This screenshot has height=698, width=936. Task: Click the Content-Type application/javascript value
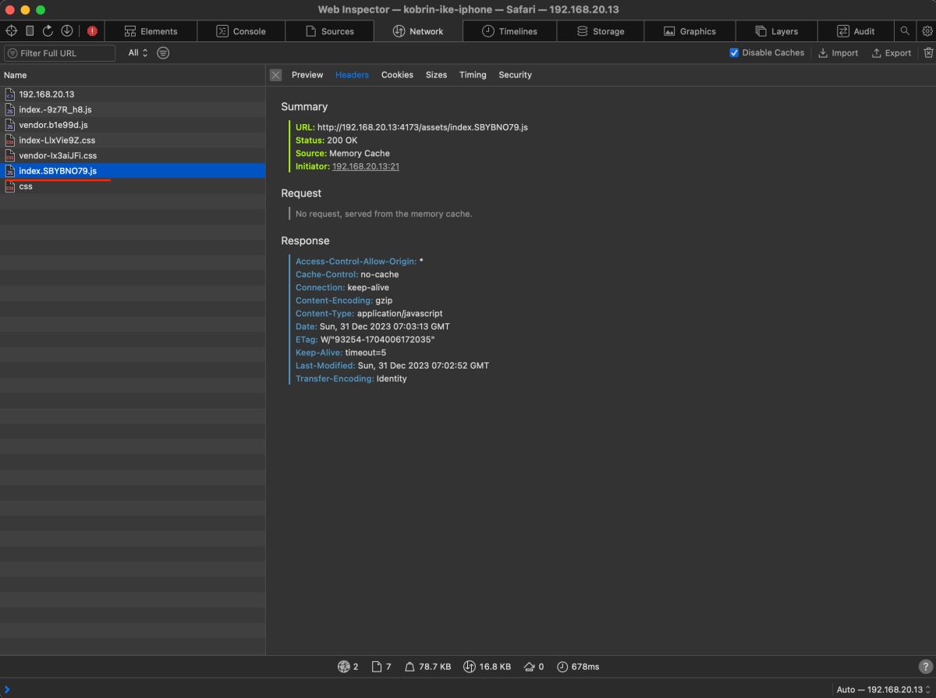[399, 313]
